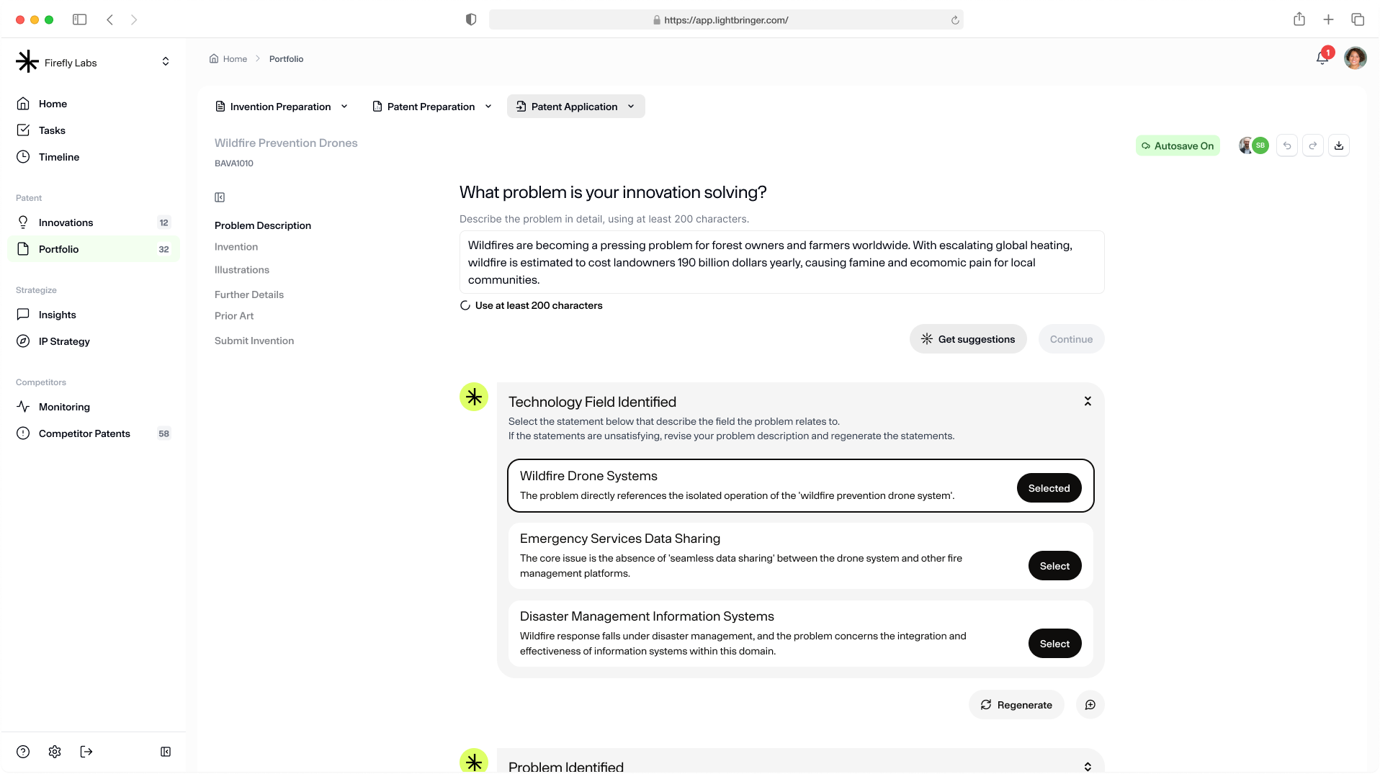Click the privacy shield icon

click(471, 19)
